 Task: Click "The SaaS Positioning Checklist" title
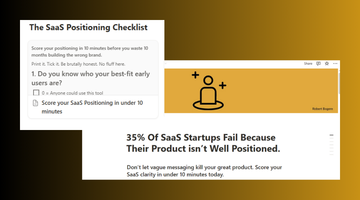click(x=88, y=28)
